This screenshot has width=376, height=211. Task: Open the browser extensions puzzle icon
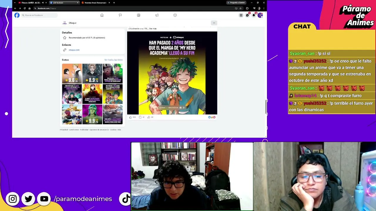[247, 8]
